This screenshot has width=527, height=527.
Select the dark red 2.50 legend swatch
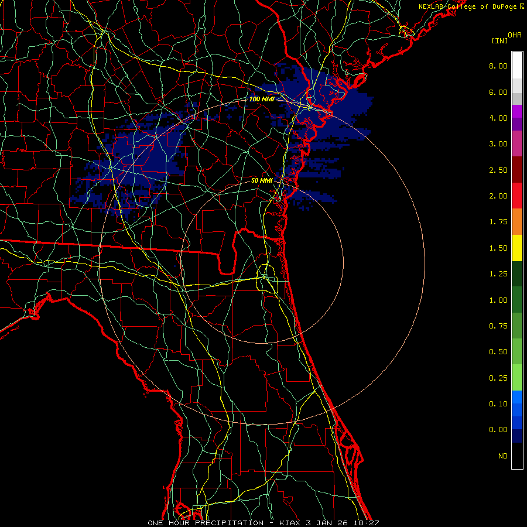tap(517, 170)
